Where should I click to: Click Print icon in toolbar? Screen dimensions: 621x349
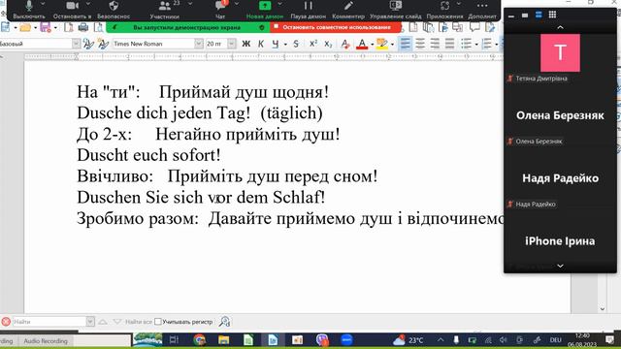pos(83,27)
